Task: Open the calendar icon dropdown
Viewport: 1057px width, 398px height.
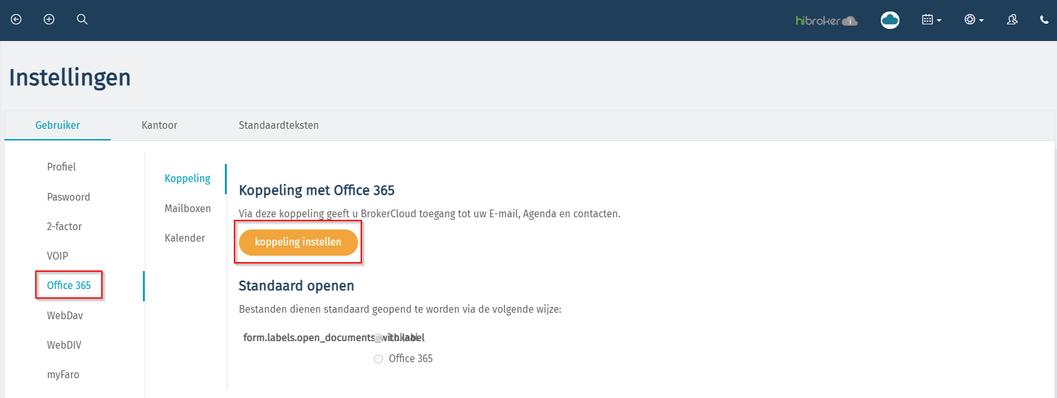Action: (931, 20)
